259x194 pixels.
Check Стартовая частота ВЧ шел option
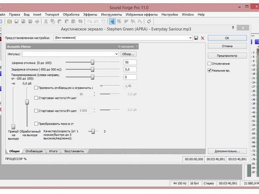pyautogui.click(x=36, y=111)
